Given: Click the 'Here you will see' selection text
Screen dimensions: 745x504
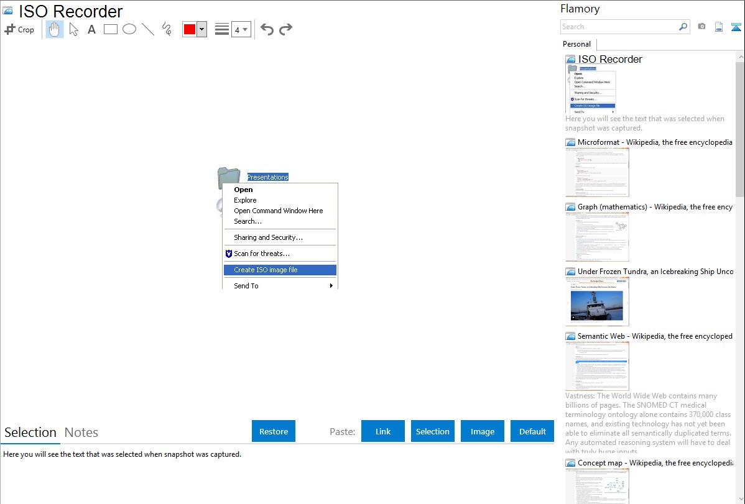Looking at the screenshot, I should (x=122, y=454).
